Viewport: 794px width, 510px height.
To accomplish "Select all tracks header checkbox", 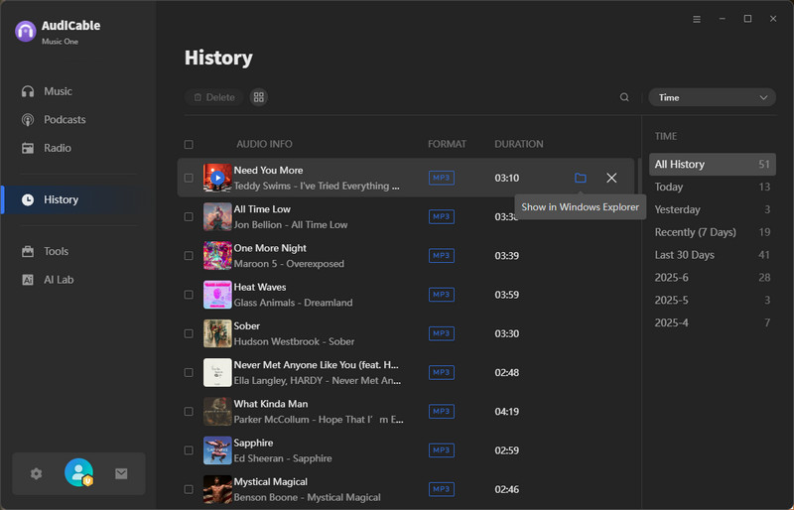I will click(189, 144).
